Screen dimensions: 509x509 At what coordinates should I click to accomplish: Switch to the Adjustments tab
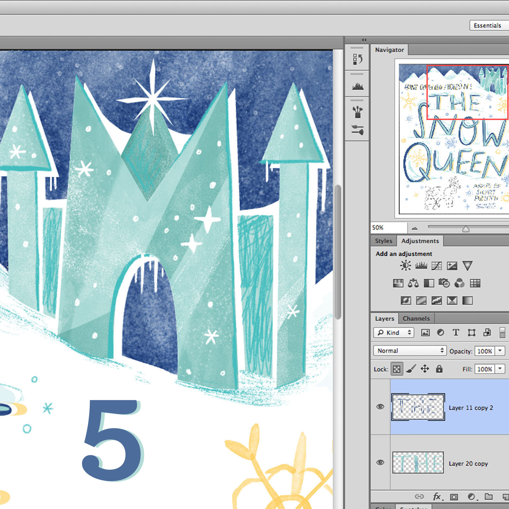[420, 241]
